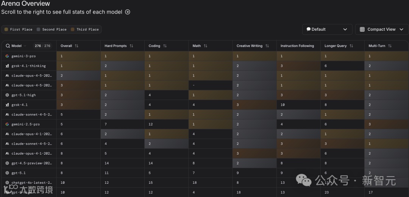Viewport: 409px width, 197px height.
Task: Click the search icon beside Model
Action: [8, 46]
